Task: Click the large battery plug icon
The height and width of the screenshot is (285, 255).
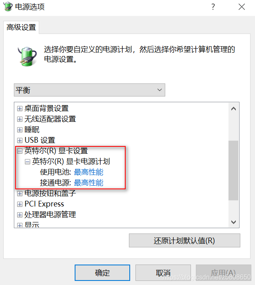Action: tap(28, 56)
